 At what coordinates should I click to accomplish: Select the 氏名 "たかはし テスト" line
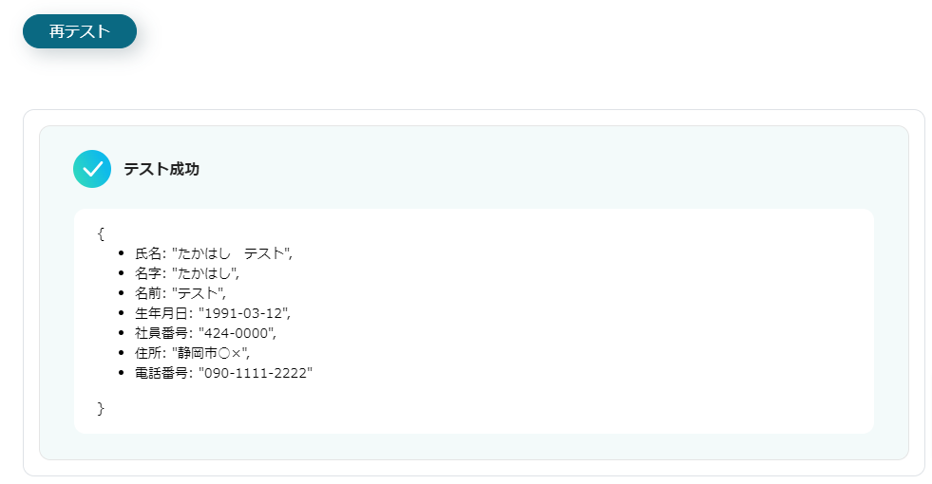tap(214, 253)
